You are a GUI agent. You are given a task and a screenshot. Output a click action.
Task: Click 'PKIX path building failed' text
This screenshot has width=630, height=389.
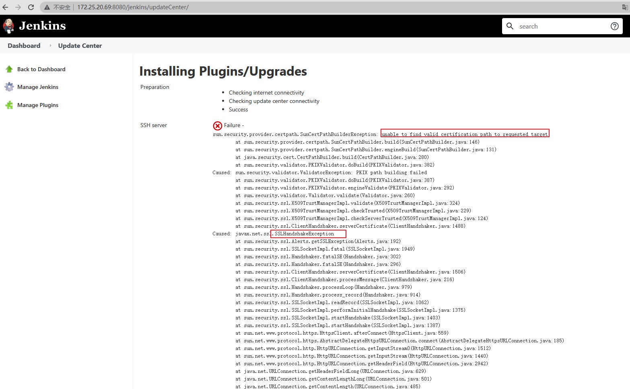[x=391, y=173]
